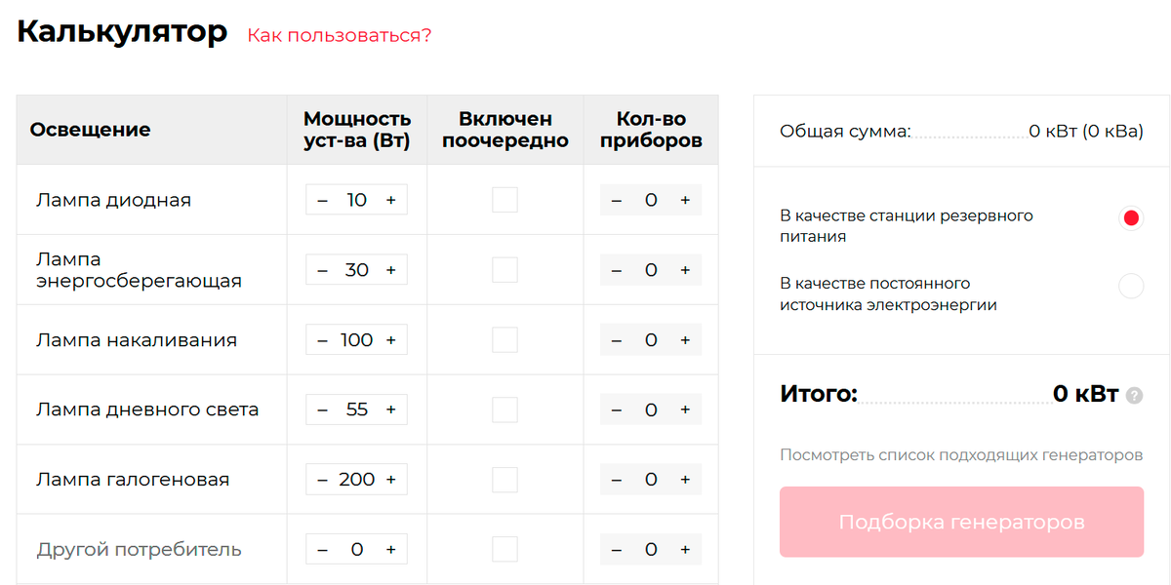Screen dimensions: 1171x585
Task: Increase power of Лампа галогеновая
Action: pyautogui.click(x=391, y=479)
